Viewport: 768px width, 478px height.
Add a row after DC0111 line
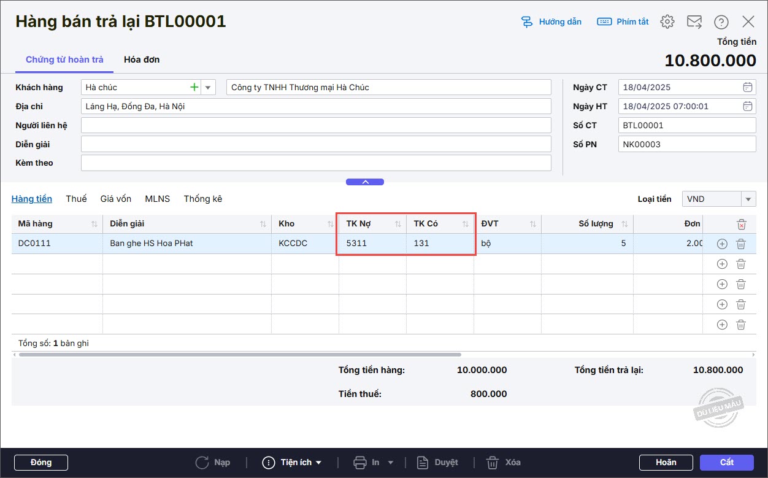[722, 244]
